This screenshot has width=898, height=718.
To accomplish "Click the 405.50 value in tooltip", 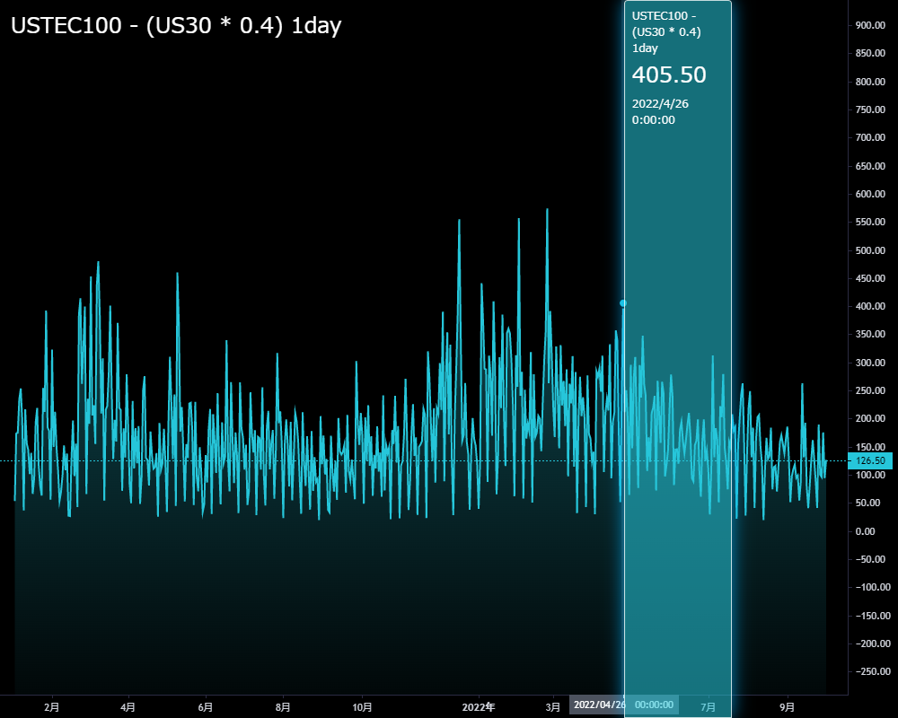I will coord(669,75).
